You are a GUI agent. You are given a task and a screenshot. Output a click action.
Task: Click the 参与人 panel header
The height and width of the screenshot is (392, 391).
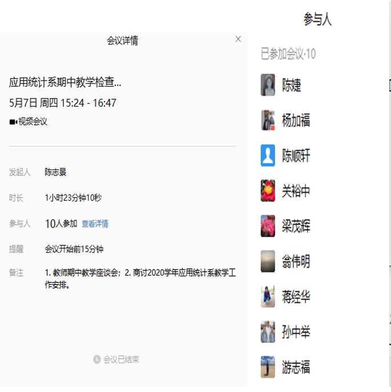(x=317, y=20)
